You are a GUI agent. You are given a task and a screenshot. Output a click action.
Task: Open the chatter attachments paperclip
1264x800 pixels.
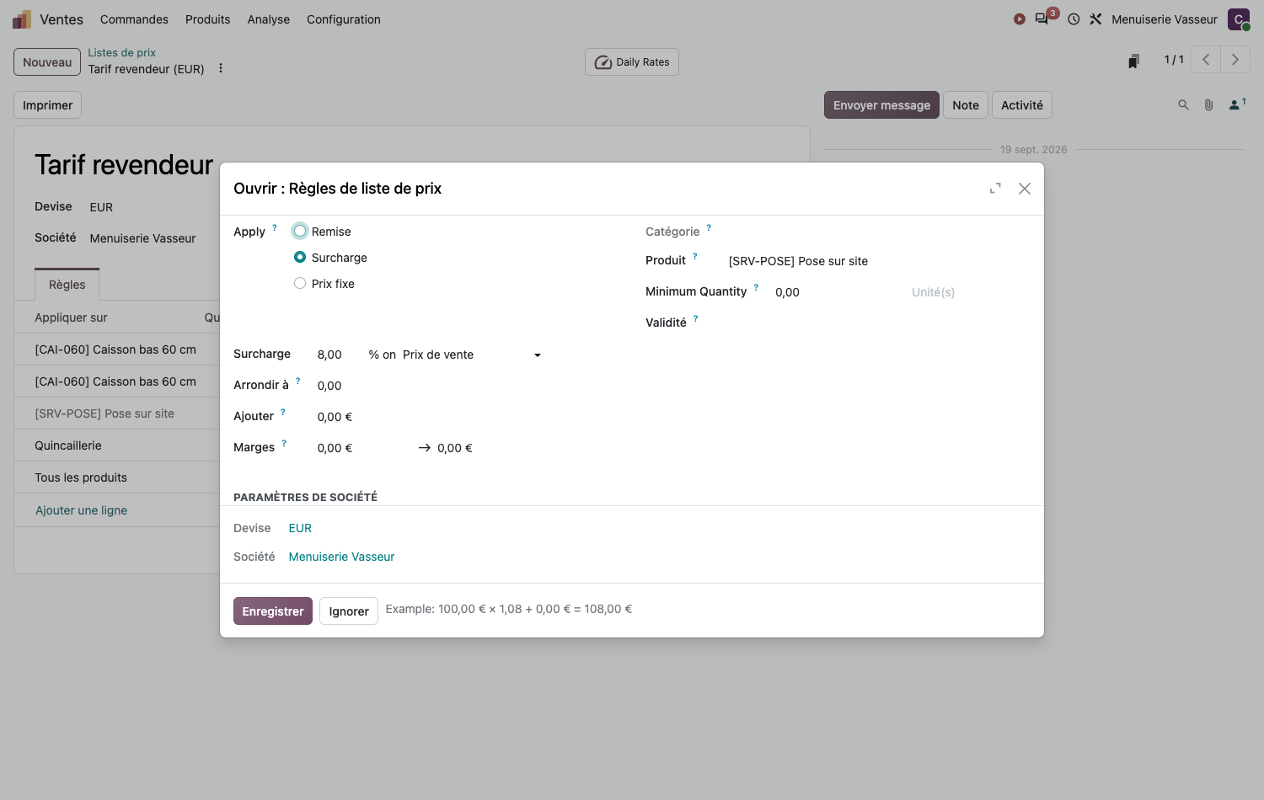1208,105
